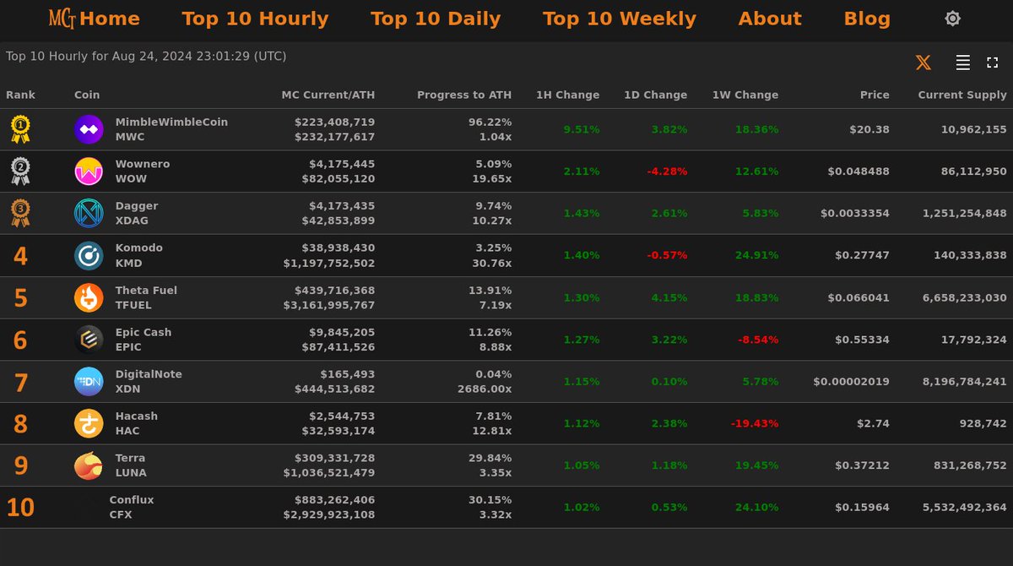Image resolution: width=1013 pixels, height=566 pixels.
Task: Click the MCT logo in the header
Action: point(62,19)
